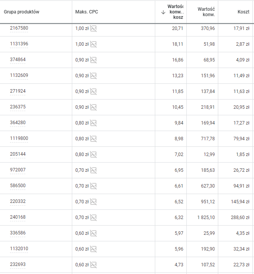Click the icon beside 0,90 zł for 374864

tap(93, 60)
